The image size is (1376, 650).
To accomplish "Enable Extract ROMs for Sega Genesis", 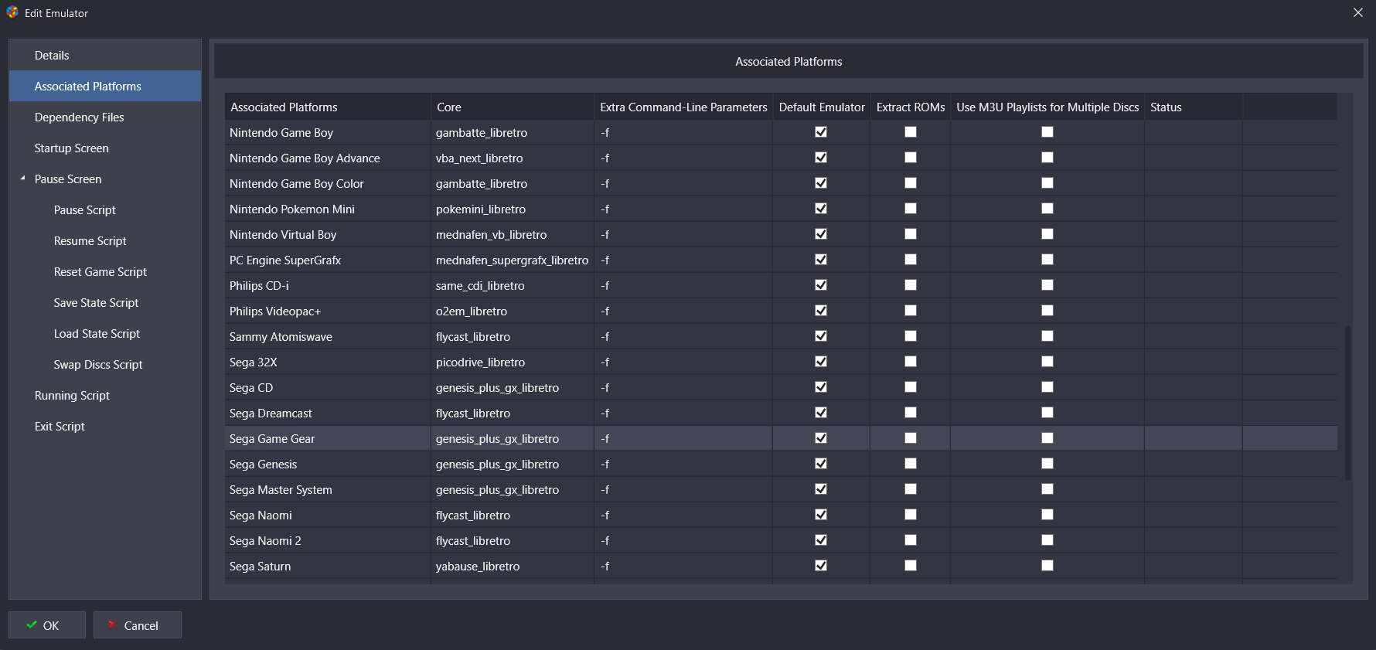I will point(911,464).
